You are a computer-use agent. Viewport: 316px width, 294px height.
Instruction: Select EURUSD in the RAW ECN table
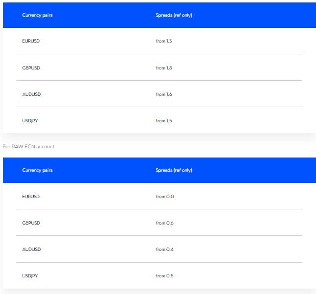31,197
